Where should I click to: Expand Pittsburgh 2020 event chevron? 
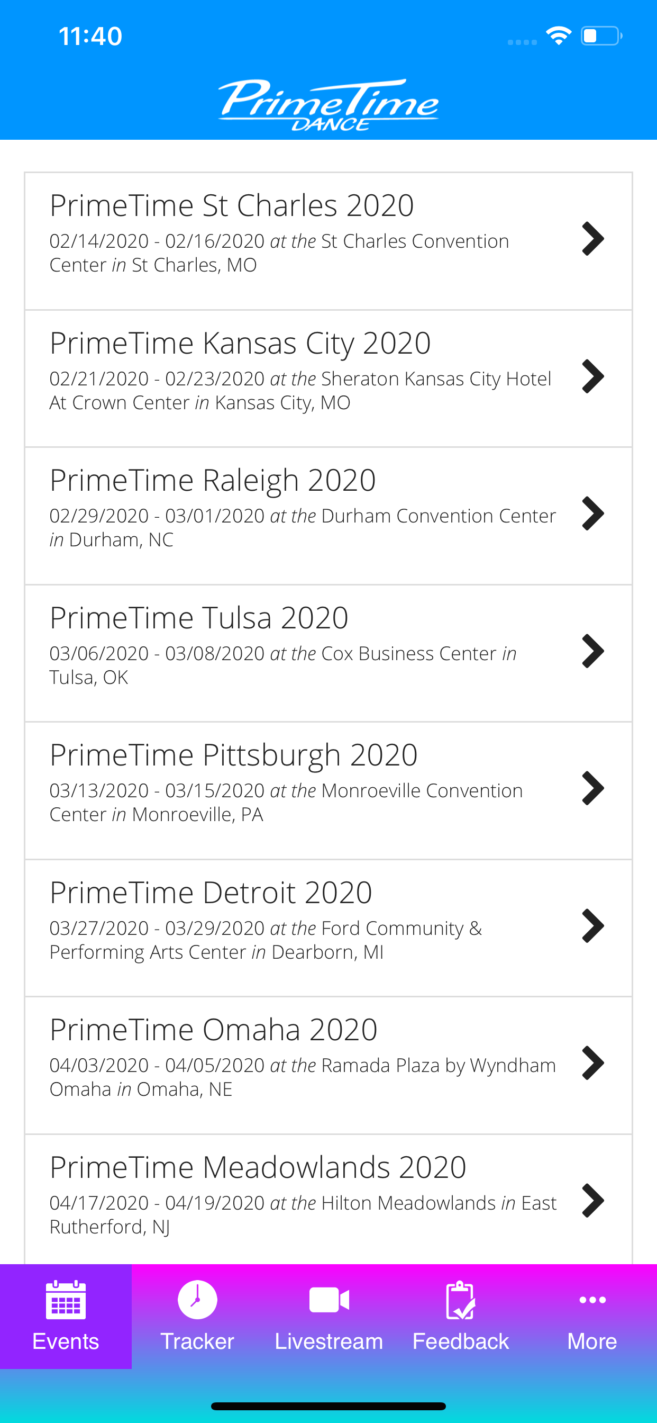tap(593, 788)
